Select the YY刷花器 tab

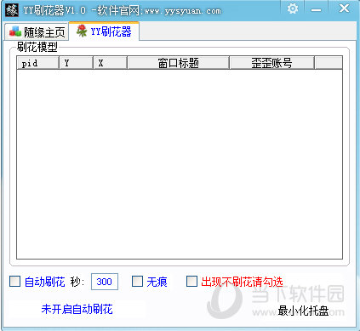(x=104, y=31)
